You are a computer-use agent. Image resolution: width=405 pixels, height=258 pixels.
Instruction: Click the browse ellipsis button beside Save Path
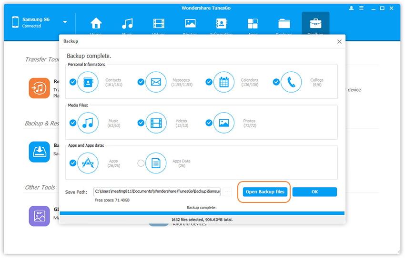[x=227, y=192]
